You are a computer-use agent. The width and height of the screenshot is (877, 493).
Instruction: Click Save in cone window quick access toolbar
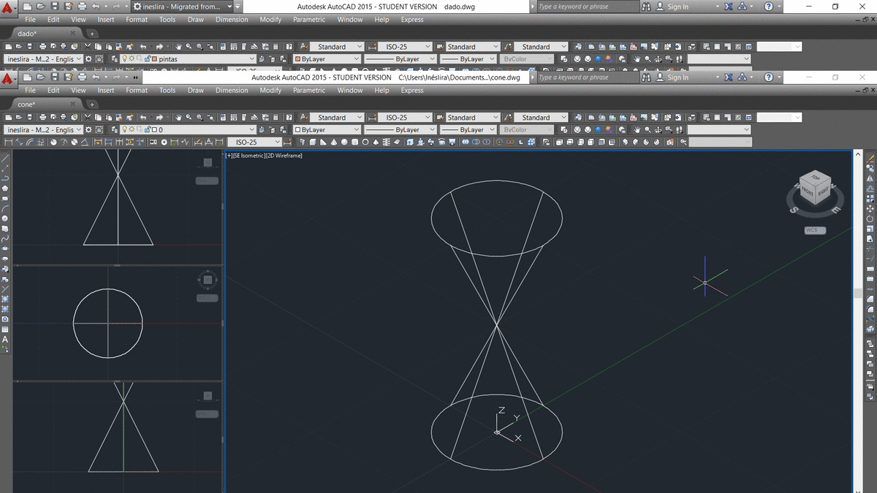coord(55,77)
